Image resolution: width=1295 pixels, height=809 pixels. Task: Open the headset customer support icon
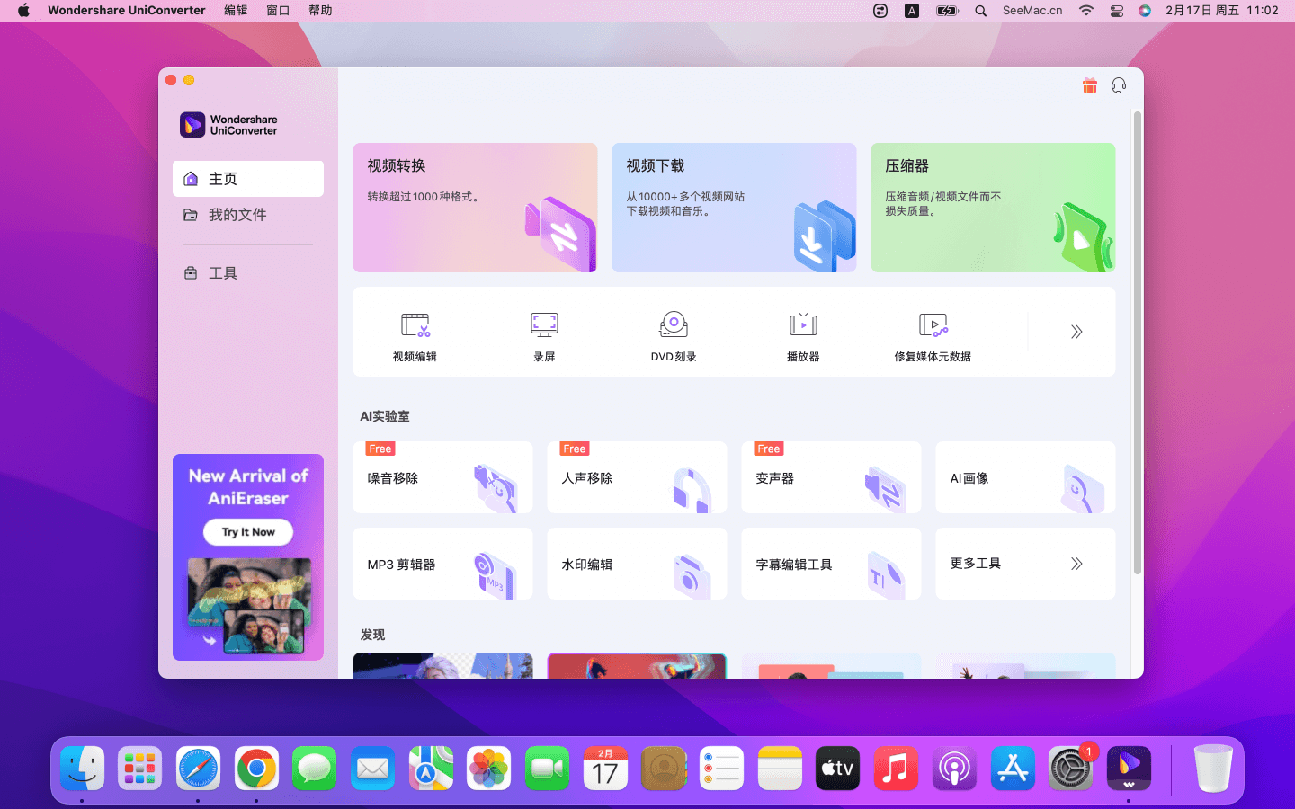click(x=1119, y=85)
